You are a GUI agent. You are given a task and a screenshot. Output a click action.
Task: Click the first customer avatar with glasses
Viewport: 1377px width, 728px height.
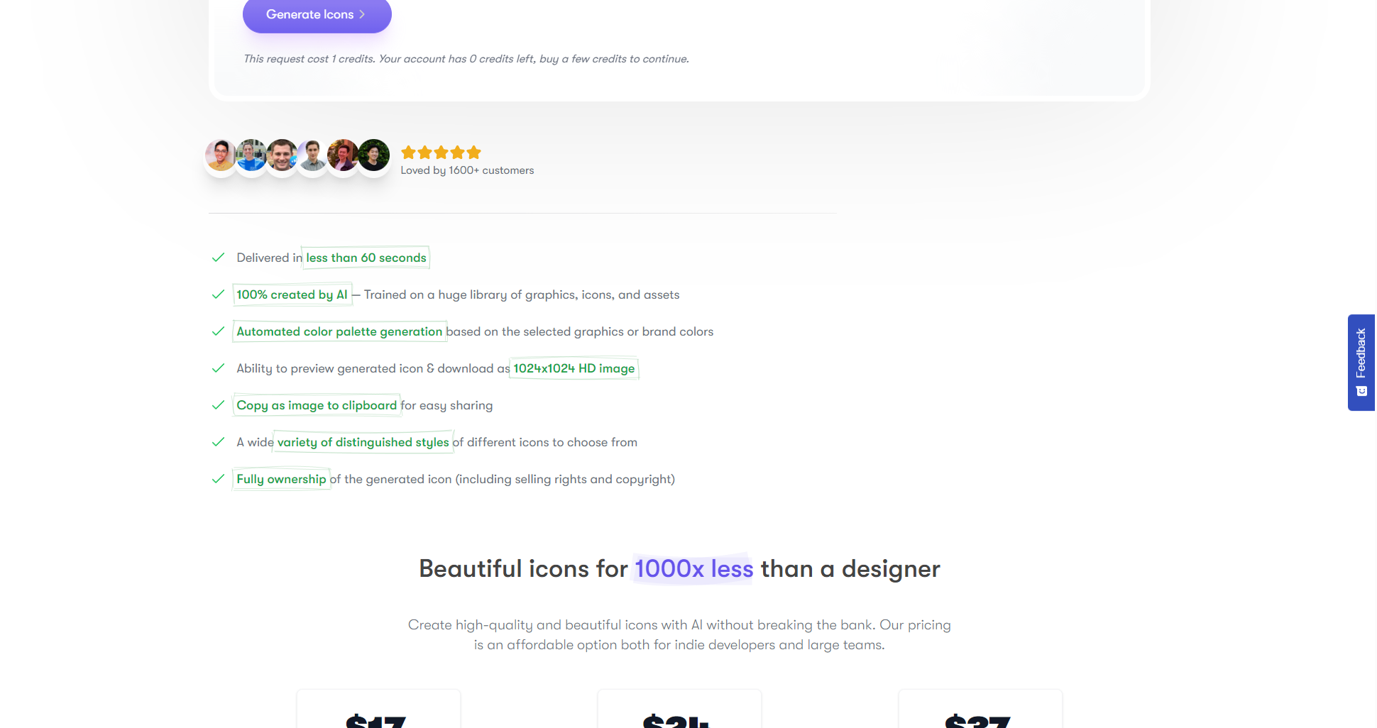point(221,155)
